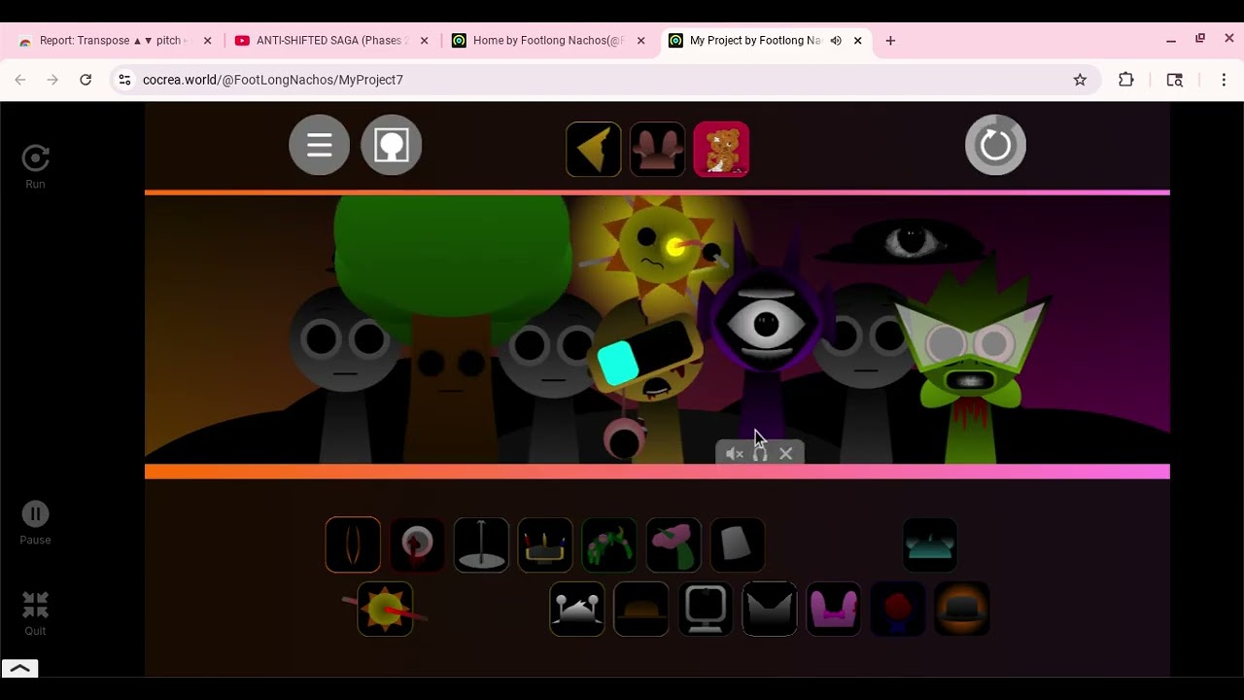Reload the cocrea.world page
The height and width of the screenshot is (700, 1244).
point(86,80)
